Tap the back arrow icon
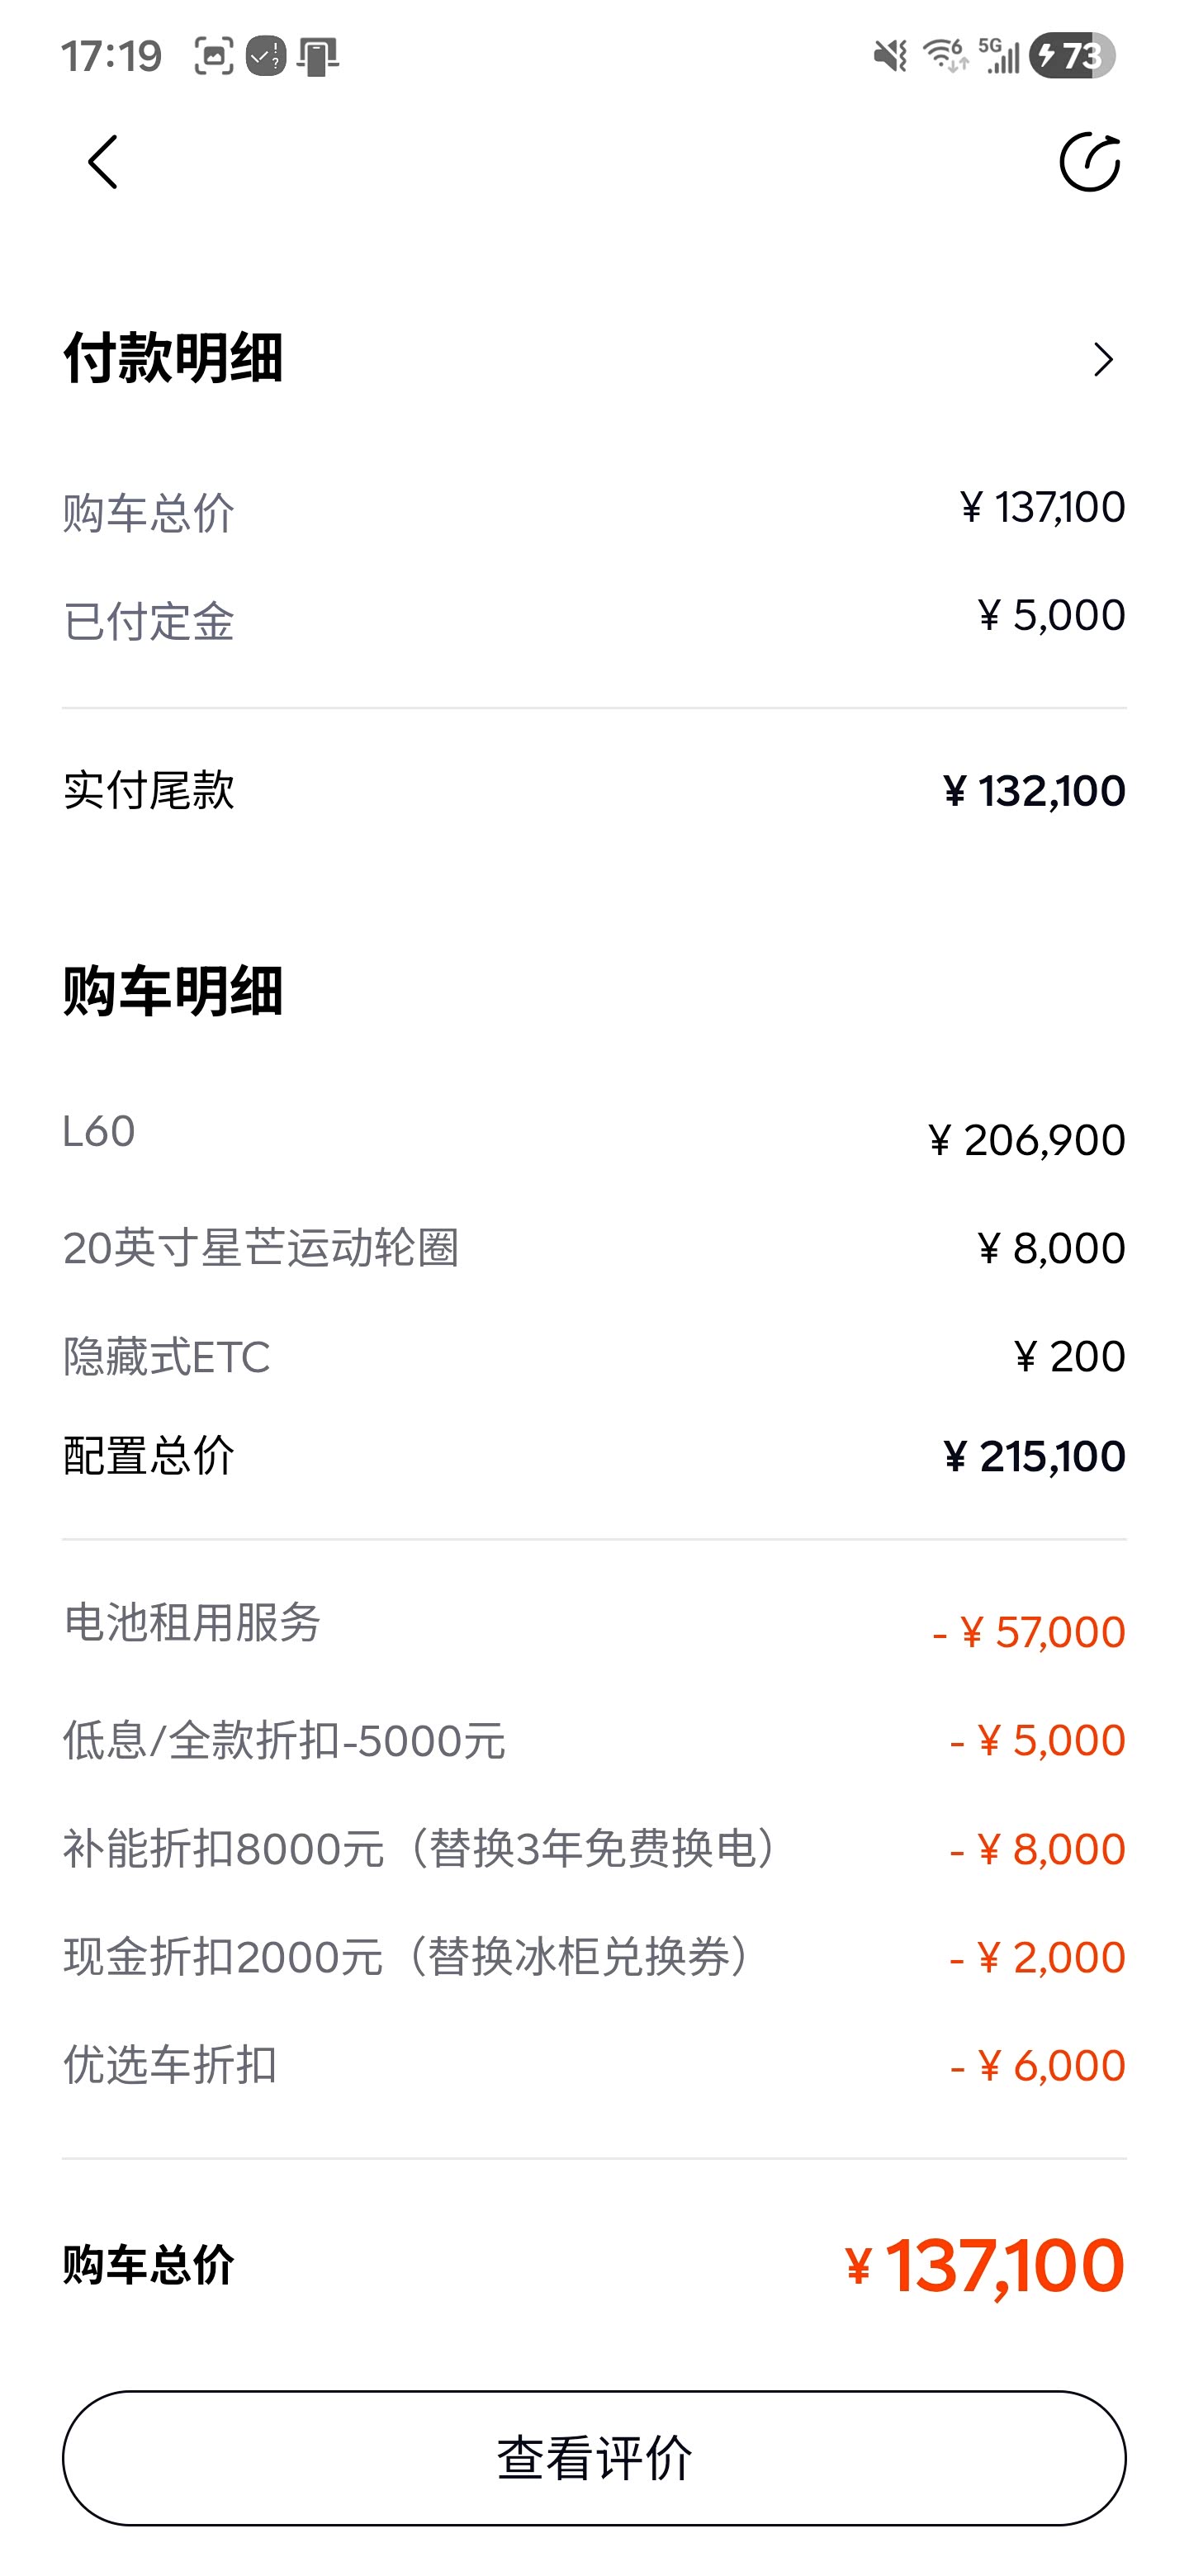 (103, 162)
